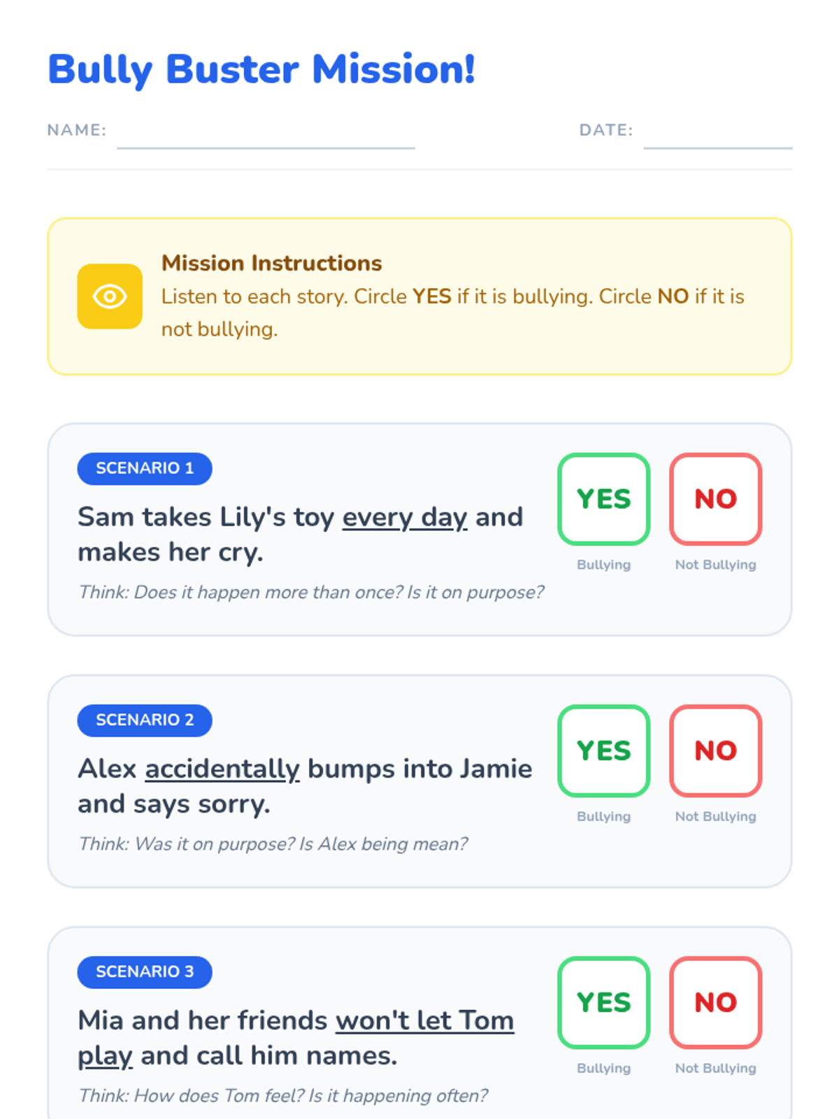Choose YES for Scenario 2
This screenshot has width=839, height=1119.
[x=604, y=750]
